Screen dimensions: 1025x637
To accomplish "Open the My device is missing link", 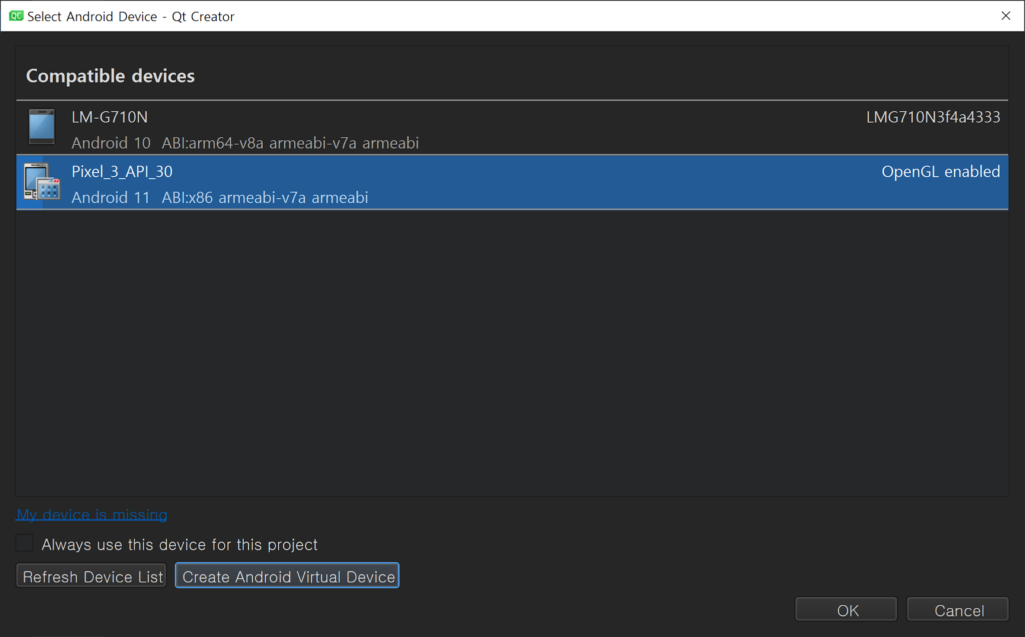I will coord(92,514).
